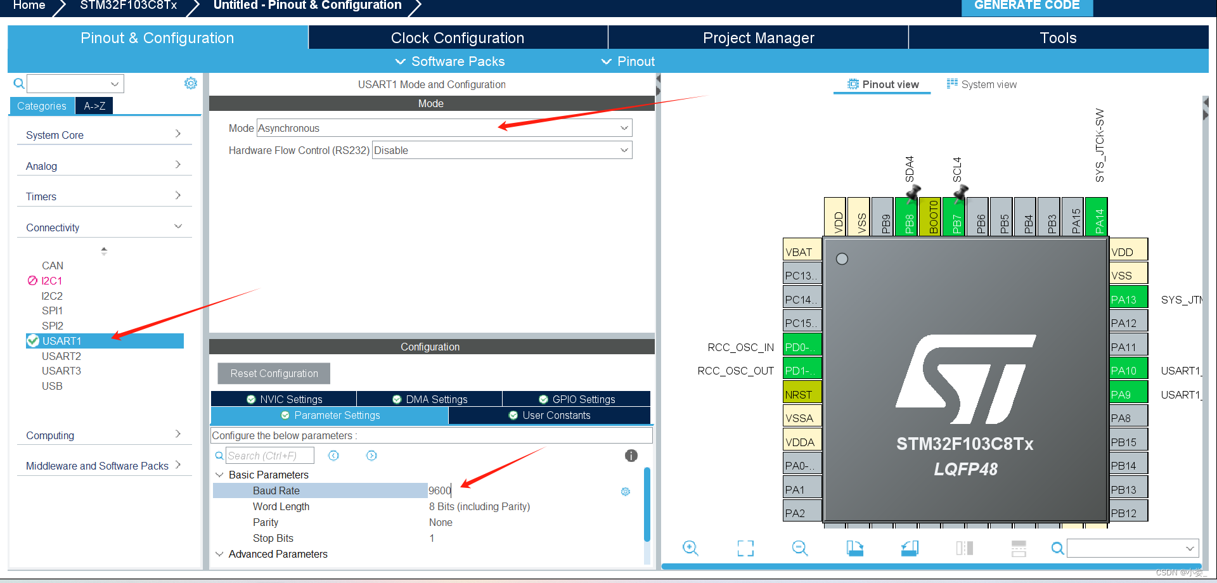The image size is (1217, 583).
Task: Click the rotate clockwise icon in pinout toolbar
Action: point(854,548)
